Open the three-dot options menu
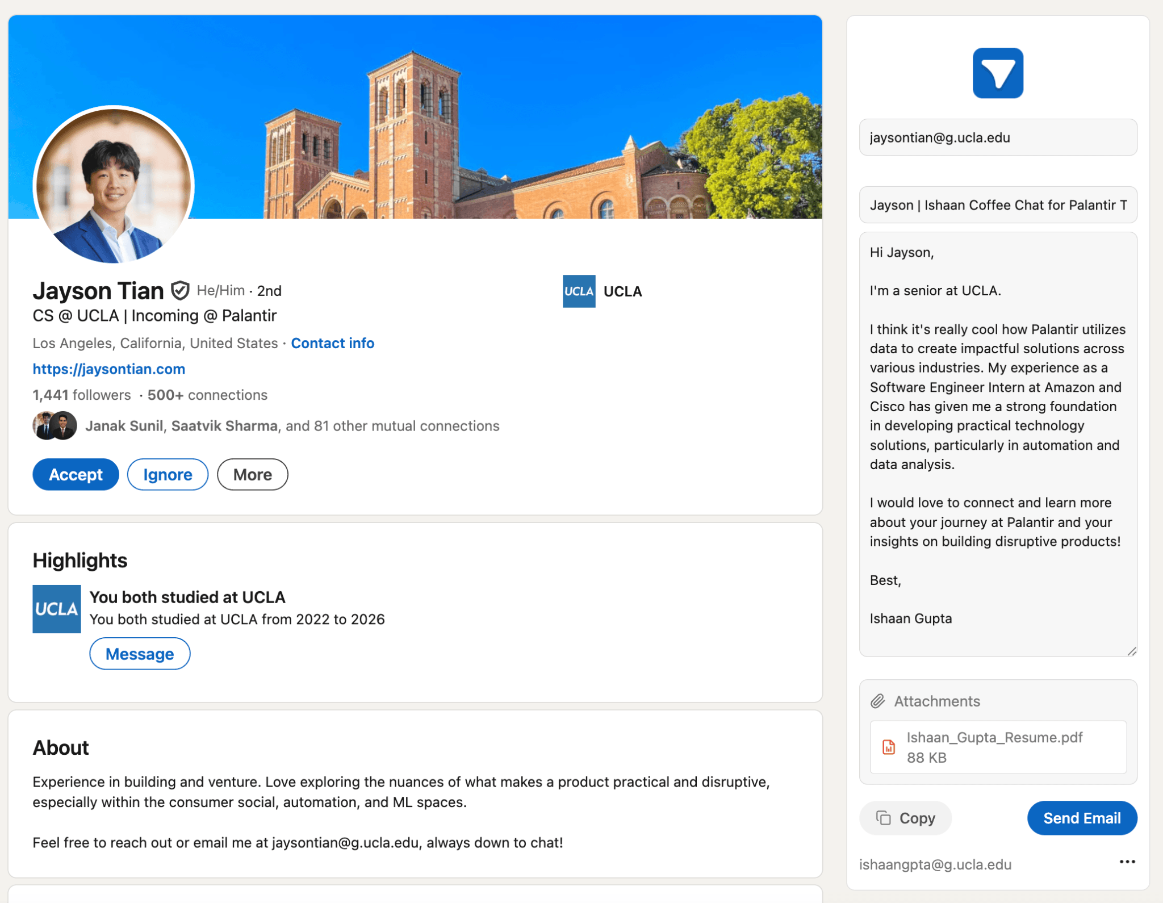Image resolution: width=1163 pixels, height=903 pixels. 1127,862
